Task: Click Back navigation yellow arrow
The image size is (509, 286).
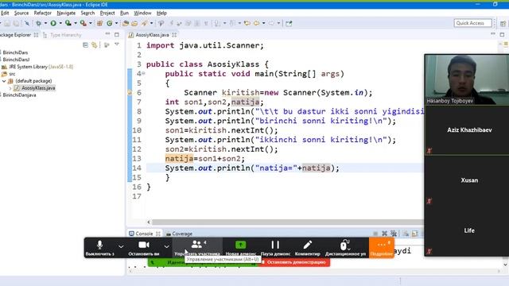Action: [256, 23]
